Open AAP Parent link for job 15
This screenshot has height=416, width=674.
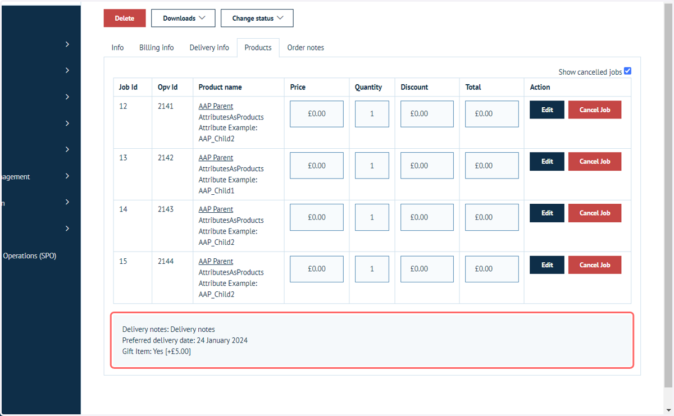coord(216,262)
